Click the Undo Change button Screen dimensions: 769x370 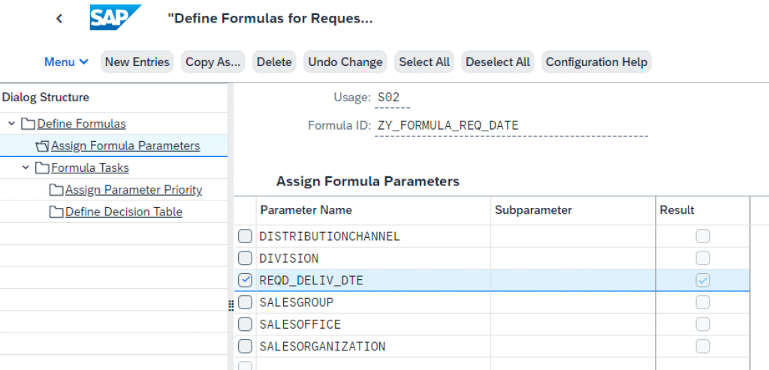(345, 62)
